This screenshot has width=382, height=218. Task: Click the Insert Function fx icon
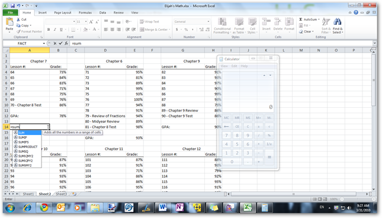pos(66,43)
